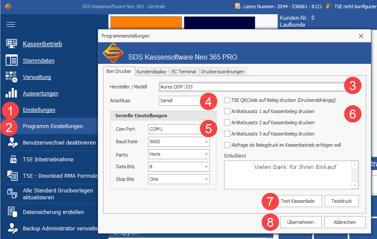The height and width of the screenshot is (239, 377).
Task: Close the Programmeinstellungen dialog
Action: coord(361,36)
